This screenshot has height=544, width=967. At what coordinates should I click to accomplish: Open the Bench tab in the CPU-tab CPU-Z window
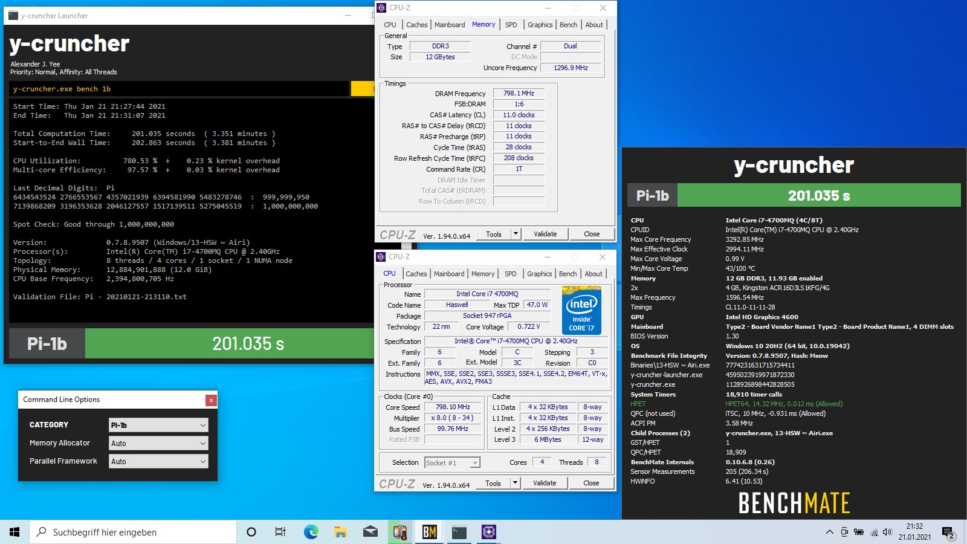coord(568,274)
